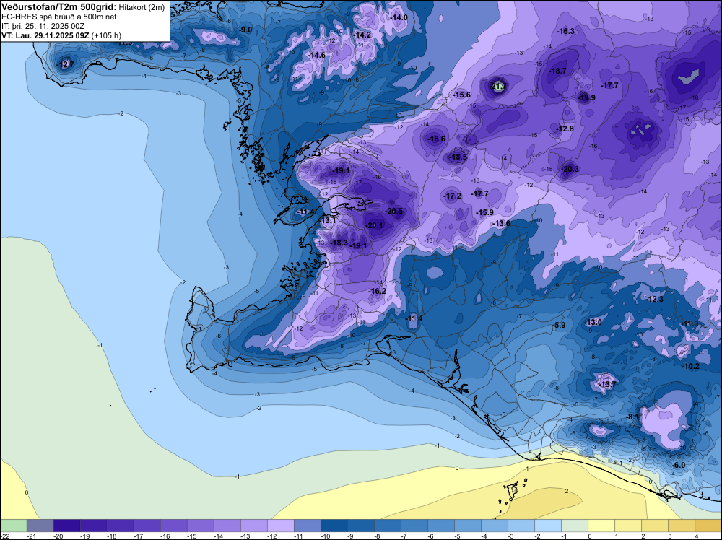Select the -13.7 temperature label
Viewport: 722px width, 540px height.
tap(607, 384)
